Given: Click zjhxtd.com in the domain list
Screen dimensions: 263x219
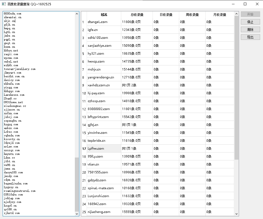Looking at the screenshot, I should click(x=12, y=213).
